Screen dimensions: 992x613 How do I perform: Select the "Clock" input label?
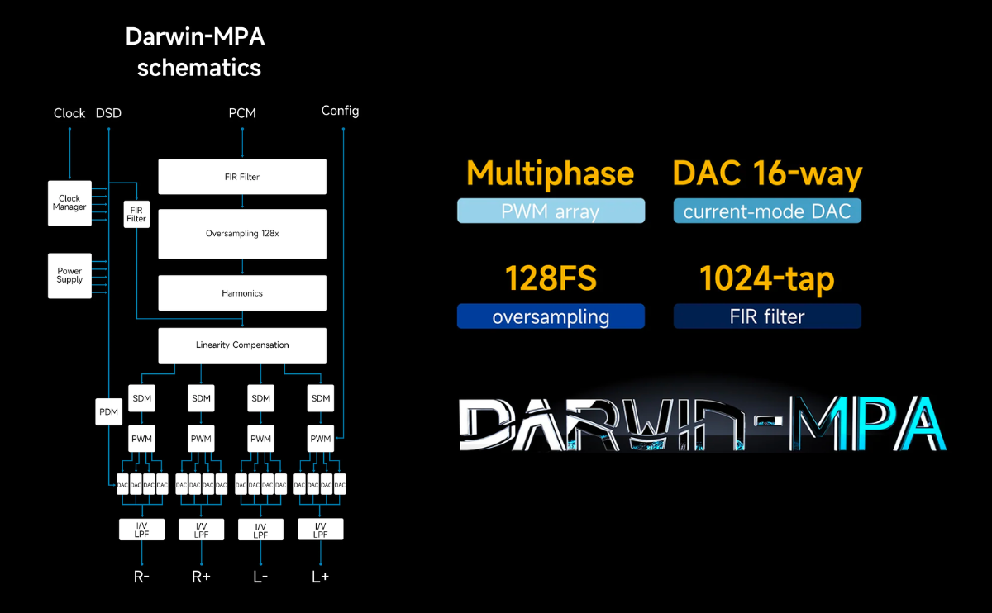[x=69, y=113]
